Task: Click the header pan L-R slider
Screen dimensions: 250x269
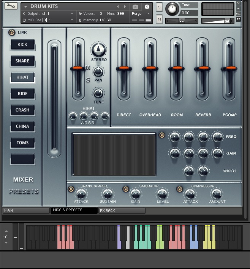Action: click(x=182, y=21)
